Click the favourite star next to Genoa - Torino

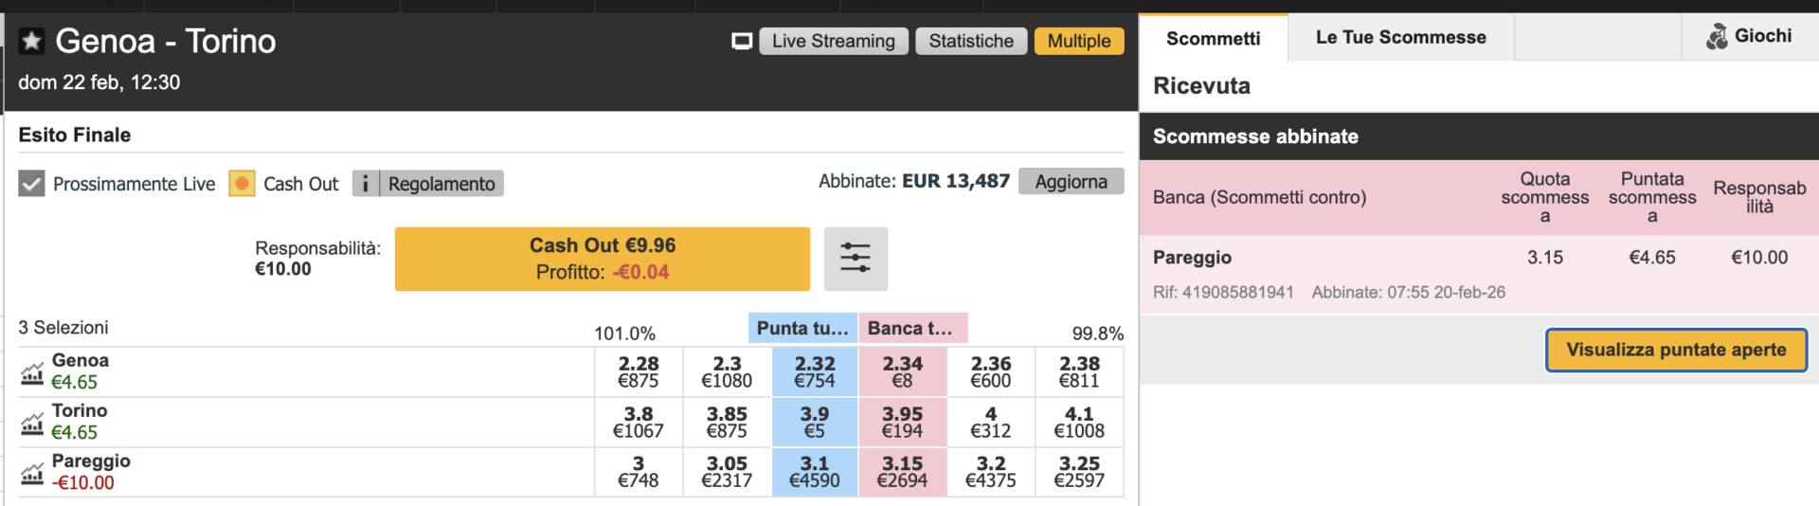pos(31,41)
